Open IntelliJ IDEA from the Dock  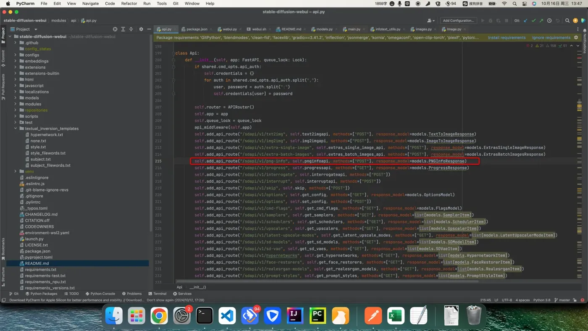(x=295, y=315)
